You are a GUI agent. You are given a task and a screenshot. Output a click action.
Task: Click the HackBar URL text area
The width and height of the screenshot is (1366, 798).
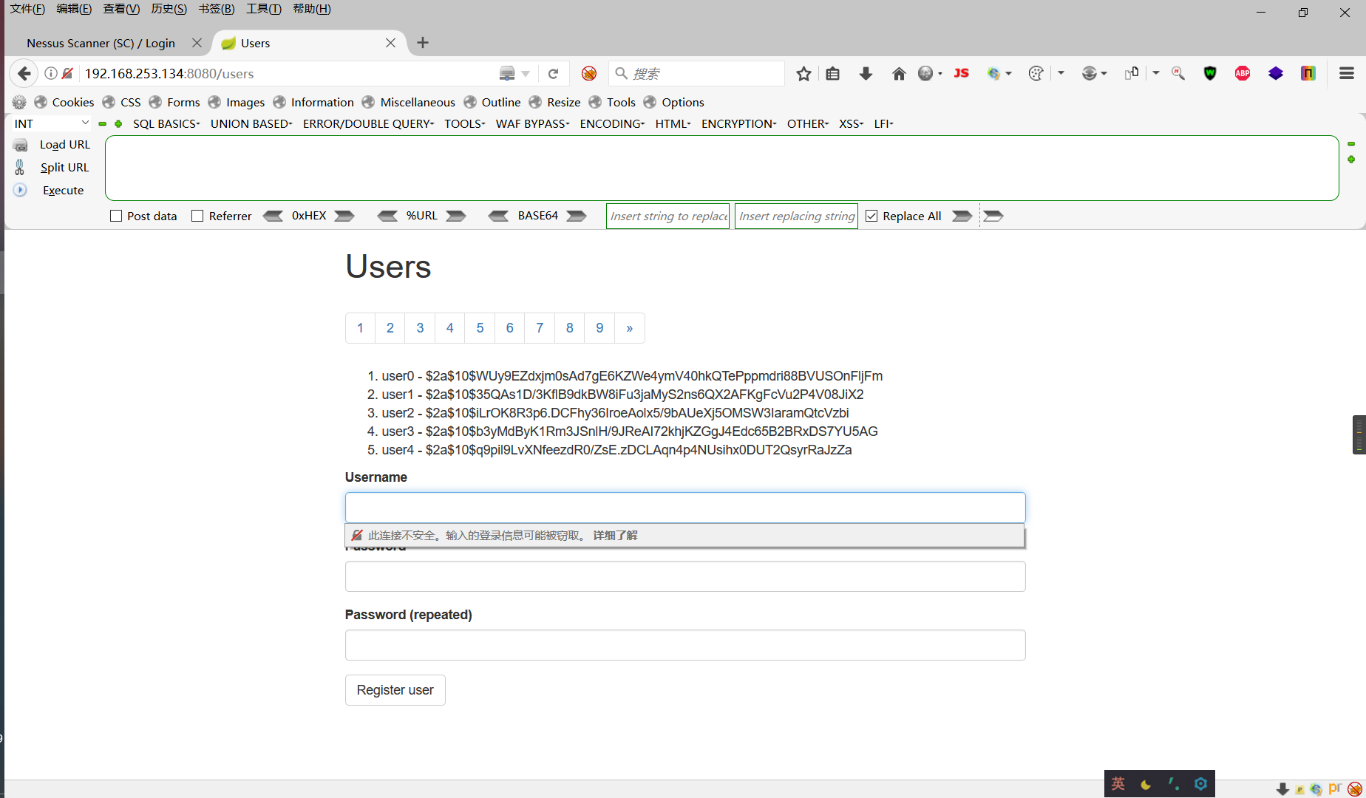(722, 168)
